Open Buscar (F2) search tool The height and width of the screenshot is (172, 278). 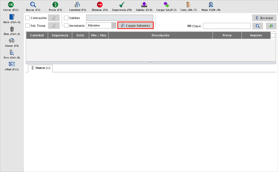point(33,5)
